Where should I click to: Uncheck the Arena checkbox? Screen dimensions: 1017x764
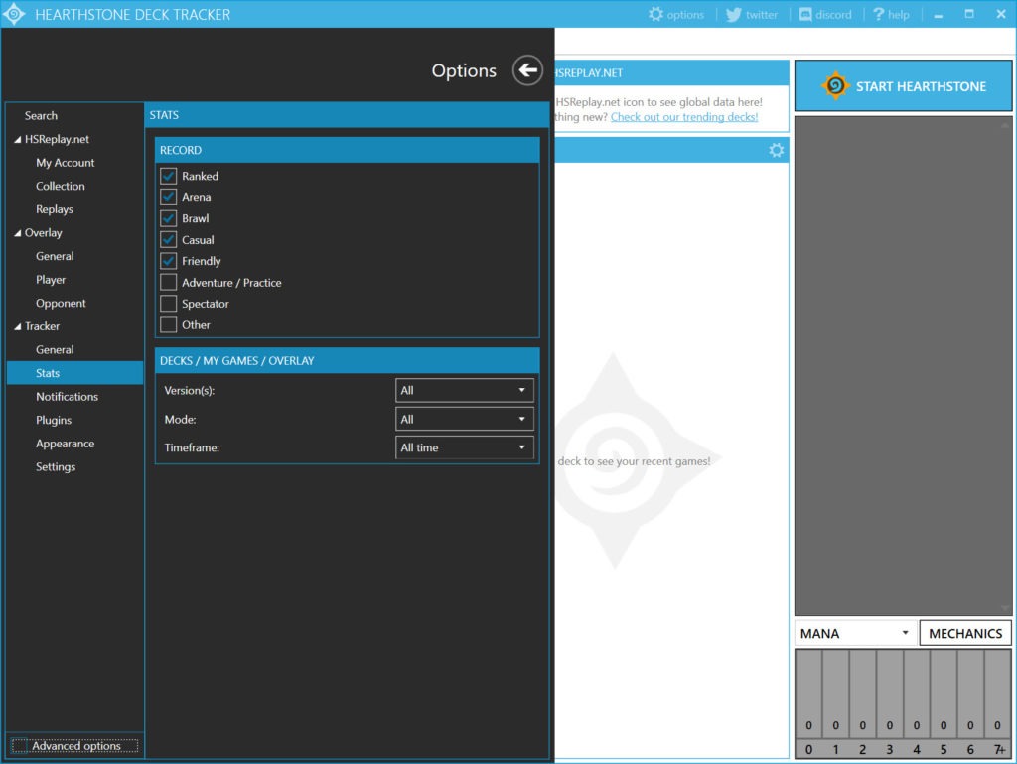click(169, 197)
